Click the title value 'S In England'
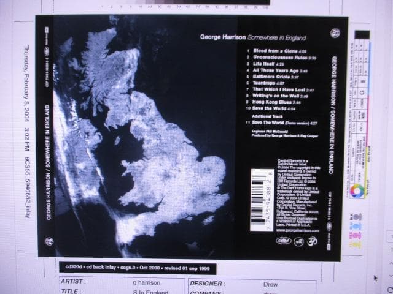 [x=150, y=292]
